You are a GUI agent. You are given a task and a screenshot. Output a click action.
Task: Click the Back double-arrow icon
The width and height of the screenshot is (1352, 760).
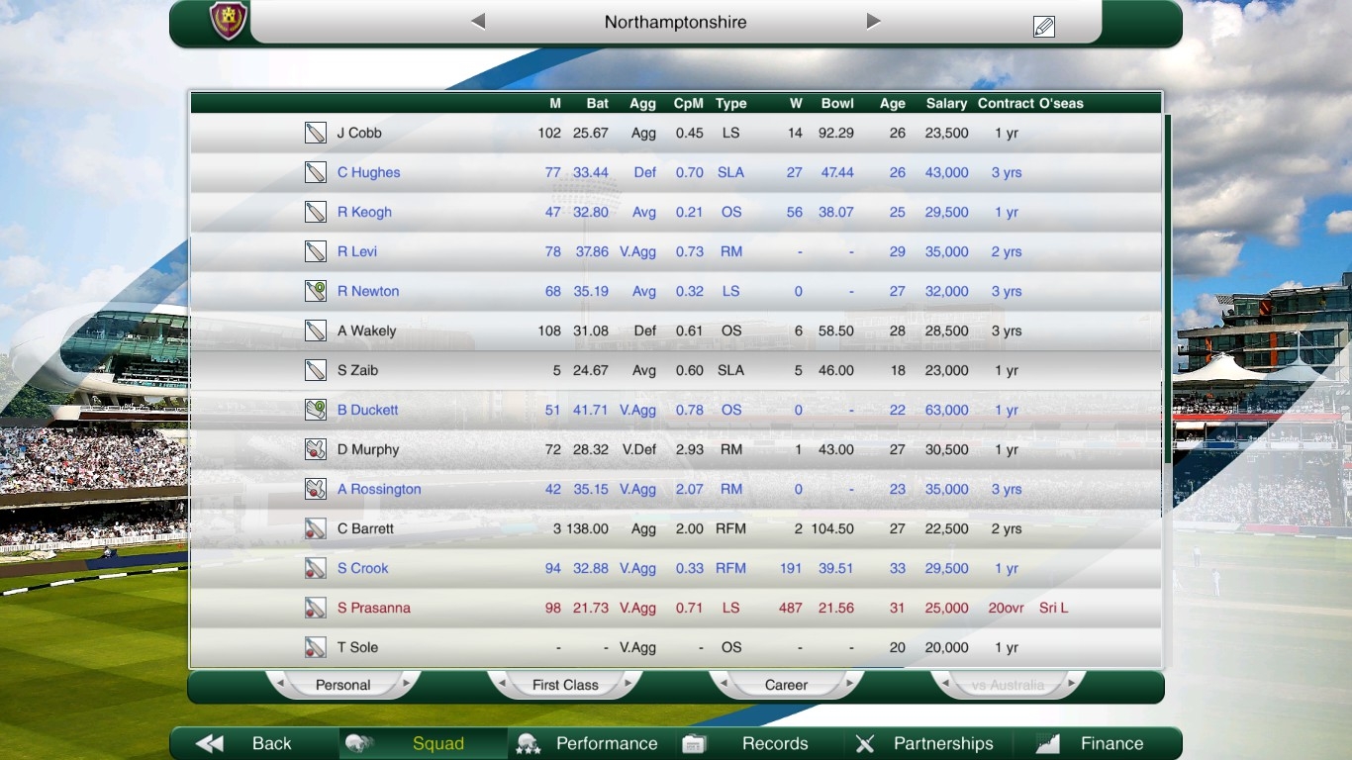[209, 743]
